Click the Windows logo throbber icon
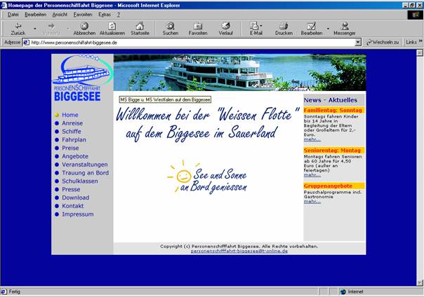Image resolution: width=424 pixels, height=297 pixels. point(416,15)
